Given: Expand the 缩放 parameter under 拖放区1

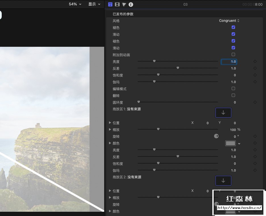Looking at the screenshot, I should pyautogui.click(x=110, y=130).
